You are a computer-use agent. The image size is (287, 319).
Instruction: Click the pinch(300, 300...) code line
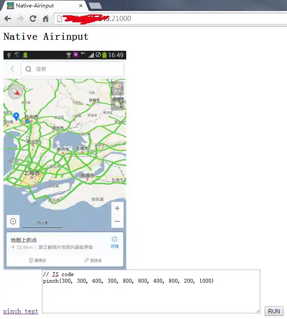(128, 281)
